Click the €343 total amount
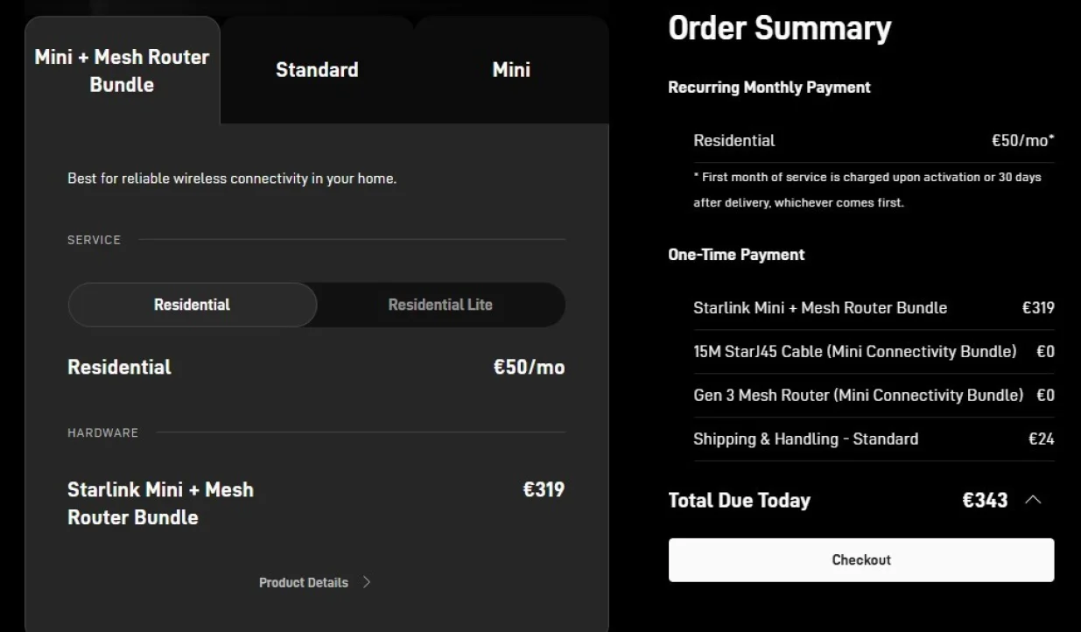 (x=985, y=500)
